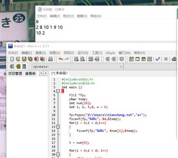Viewport: 178px width, 158px height.
Task: Click the fopen line of code
Action: click(x=108, y=115)
